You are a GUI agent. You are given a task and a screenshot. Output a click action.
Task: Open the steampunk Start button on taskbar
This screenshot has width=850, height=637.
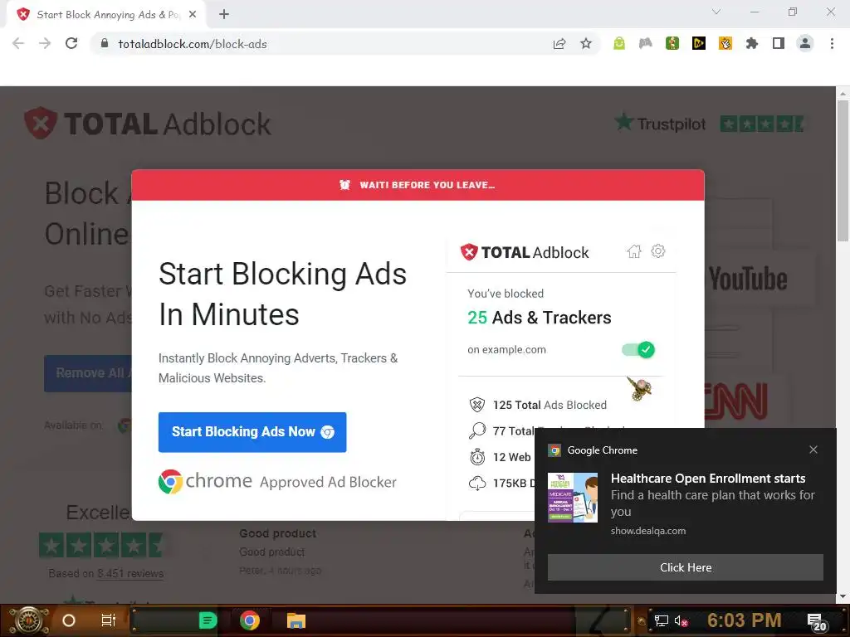click(29, 620)
